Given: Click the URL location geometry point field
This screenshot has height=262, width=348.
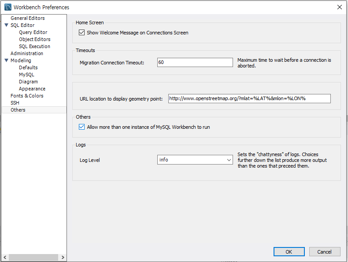Looking at the screenshot, I should (249, 98).
